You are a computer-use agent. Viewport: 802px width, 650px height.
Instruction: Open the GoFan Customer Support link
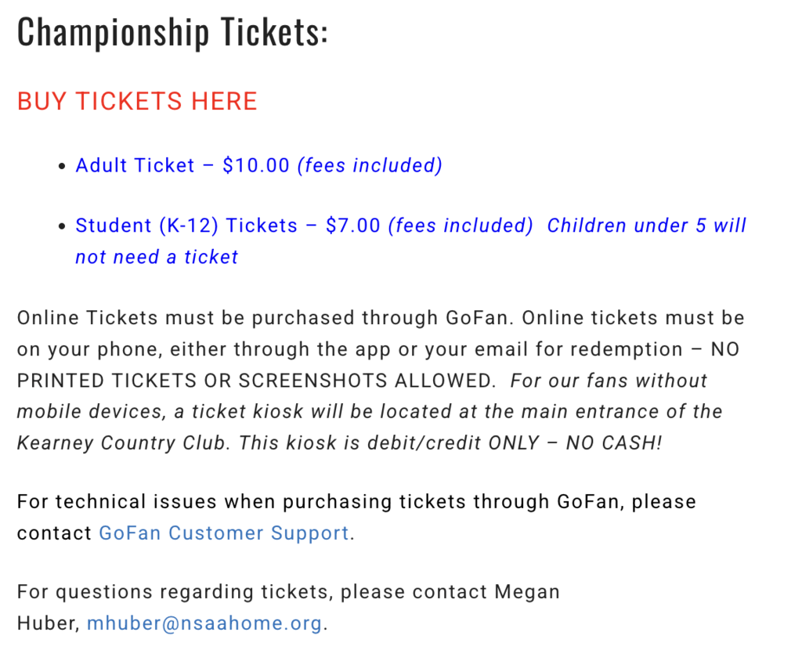[x=223, y=533]
